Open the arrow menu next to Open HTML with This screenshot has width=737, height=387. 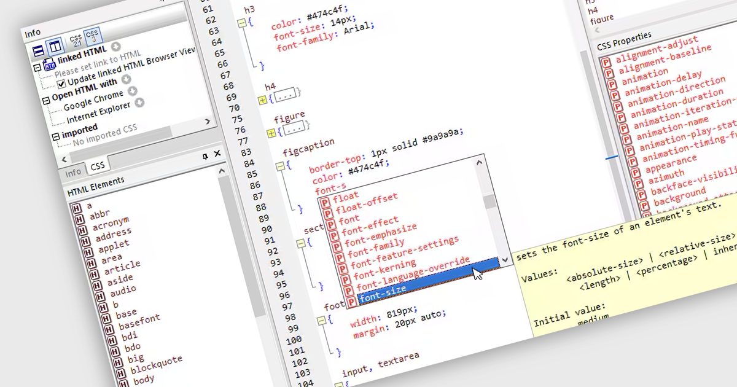point(126,79)
